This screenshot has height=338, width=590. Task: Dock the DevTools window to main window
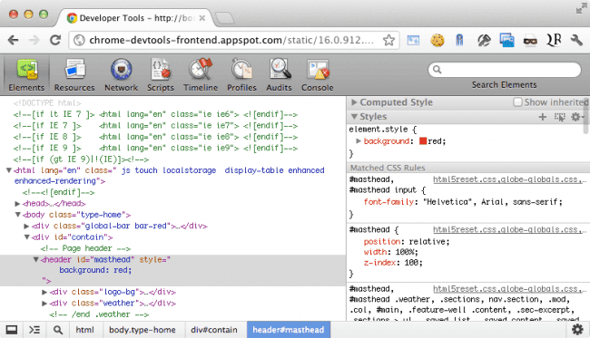coord(11,330)
